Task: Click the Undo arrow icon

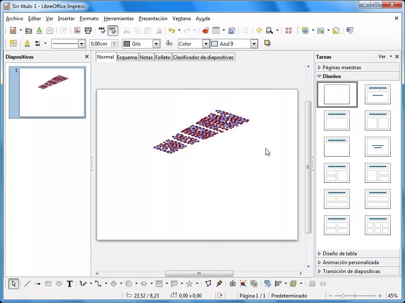Action: coord(172,30)
